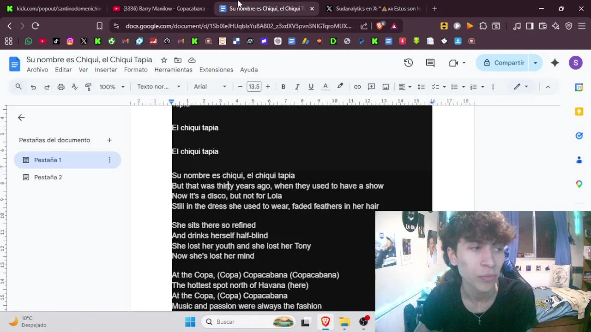Open the text color picker
Viewport: 591px width, 332px height.
326,87
